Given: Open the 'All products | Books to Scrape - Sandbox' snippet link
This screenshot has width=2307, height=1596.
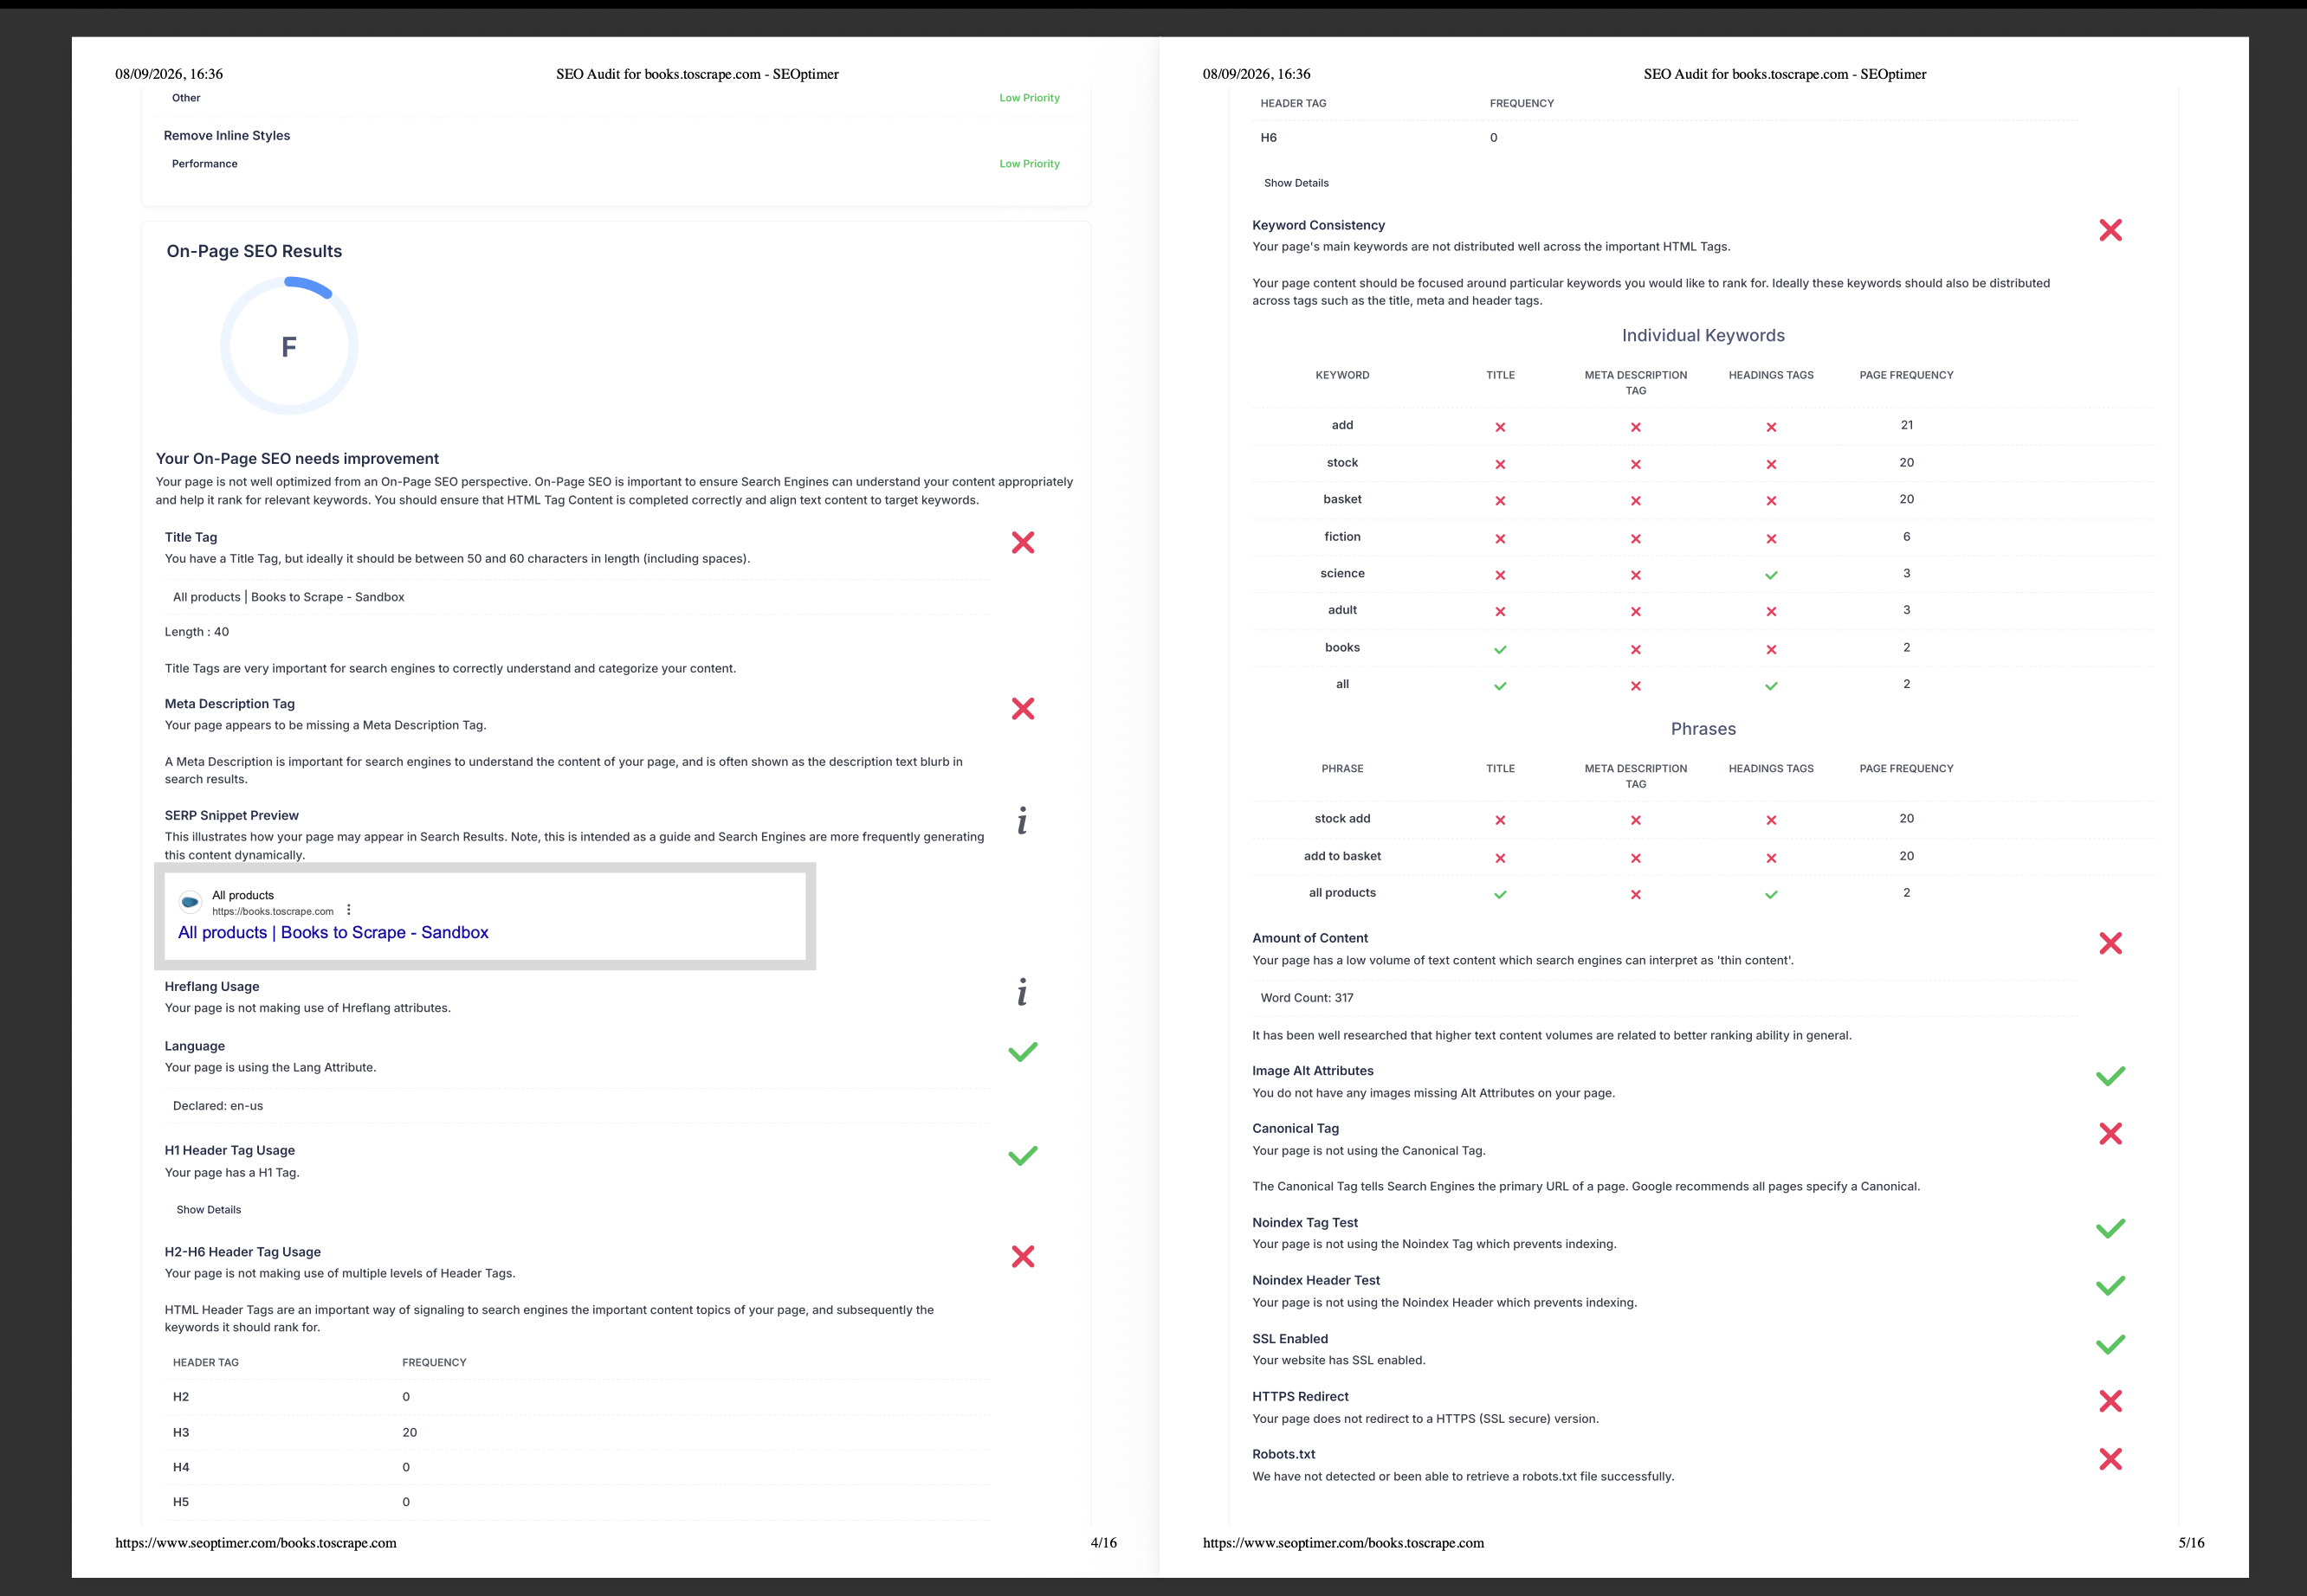Looking at the screenshot, I should tap(333, 932).
